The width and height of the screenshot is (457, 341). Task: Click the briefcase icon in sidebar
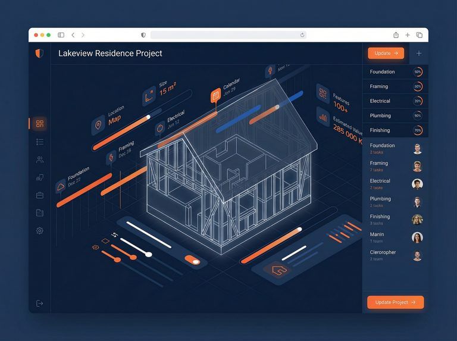[40, 195]
